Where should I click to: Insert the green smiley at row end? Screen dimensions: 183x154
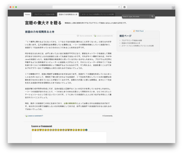[86, 130]
